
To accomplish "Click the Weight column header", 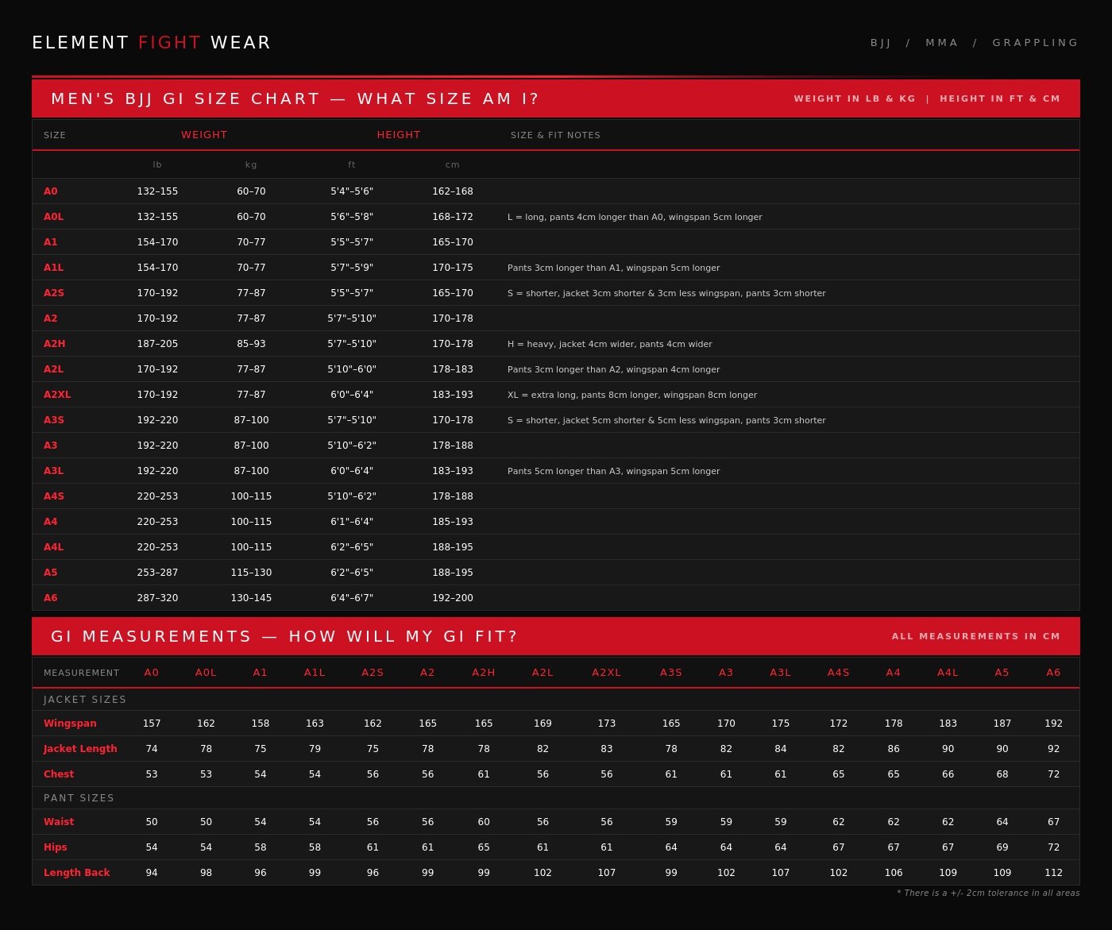I will pos(204,135).
